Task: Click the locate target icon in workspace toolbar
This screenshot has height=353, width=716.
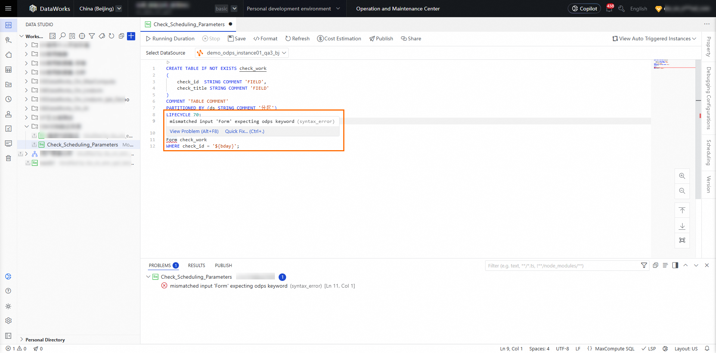Action: [82, 36]
